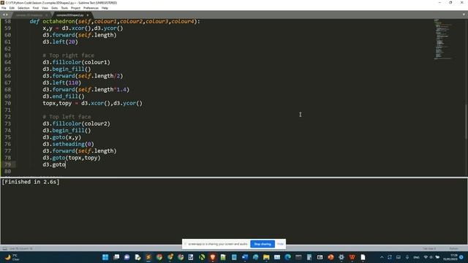
Task: Open File Explorer from taskbar
Action: click(266, 257)
